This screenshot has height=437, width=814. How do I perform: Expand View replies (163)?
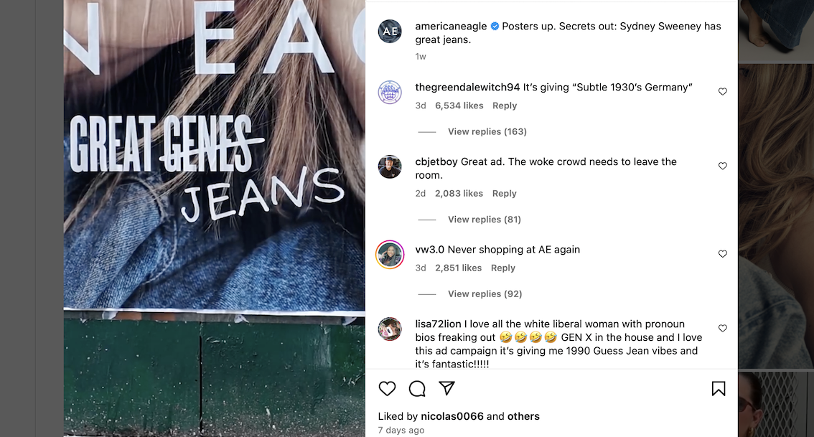click(487, 132)
